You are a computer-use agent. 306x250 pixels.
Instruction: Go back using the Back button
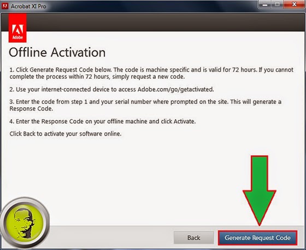point(194,238)
